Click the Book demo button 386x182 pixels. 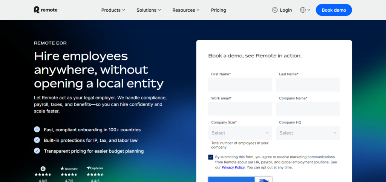[334, 10]
